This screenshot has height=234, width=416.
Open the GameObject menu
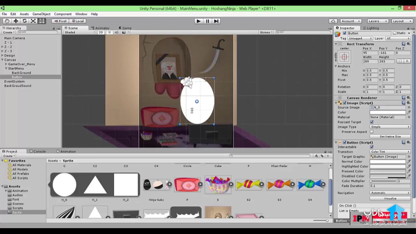[x=41, y=14]
